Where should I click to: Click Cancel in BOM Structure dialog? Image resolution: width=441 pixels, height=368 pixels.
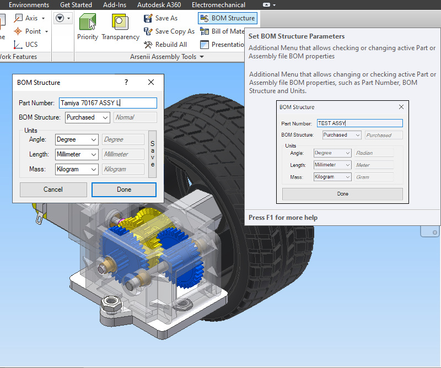click(x=53, y=190)
